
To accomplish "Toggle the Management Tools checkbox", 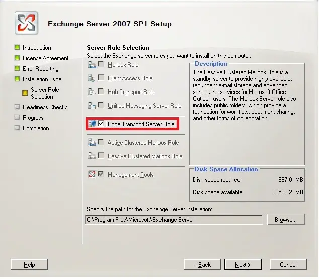I will coord(101,174).
